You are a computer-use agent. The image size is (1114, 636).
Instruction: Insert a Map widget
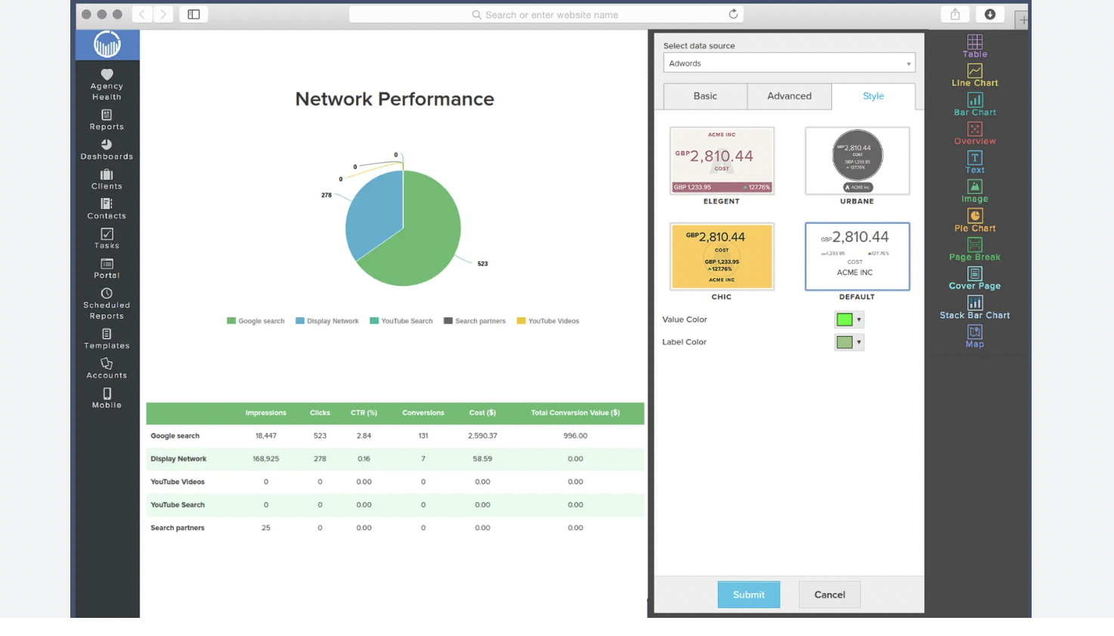[974, 336]
